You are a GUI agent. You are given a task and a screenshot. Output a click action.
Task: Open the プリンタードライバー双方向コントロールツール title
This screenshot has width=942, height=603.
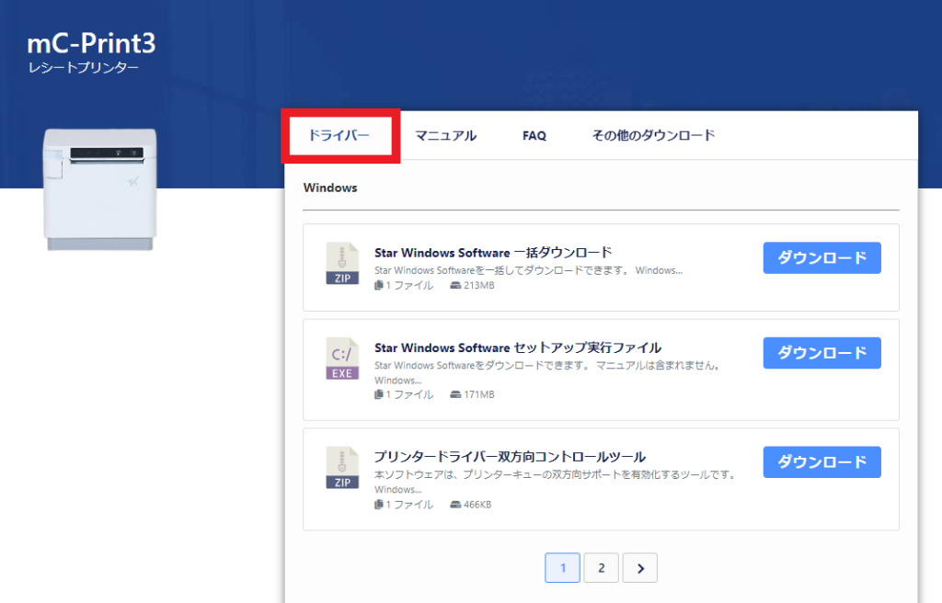pos(510,457)
